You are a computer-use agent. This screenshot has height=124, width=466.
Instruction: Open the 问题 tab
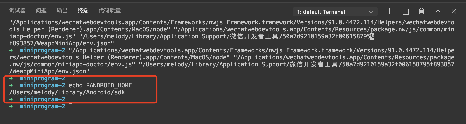click(41, 10)
